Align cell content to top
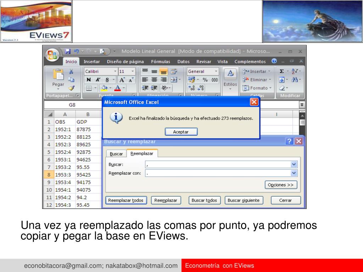Viewport: 363px width, 272px height. [145, 71]
